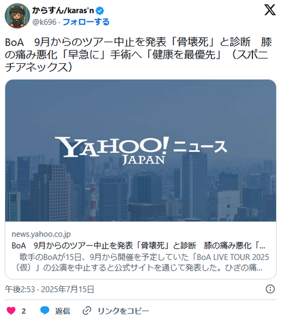Click the tweet text about BoA 骨壊死
The width and height of the screenshot is (284, 319).
point(138,55)
